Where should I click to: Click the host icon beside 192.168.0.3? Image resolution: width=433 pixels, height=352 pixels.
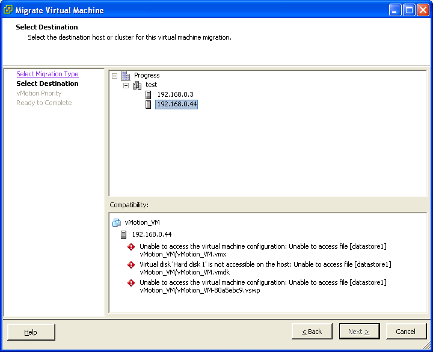(149, 94)
